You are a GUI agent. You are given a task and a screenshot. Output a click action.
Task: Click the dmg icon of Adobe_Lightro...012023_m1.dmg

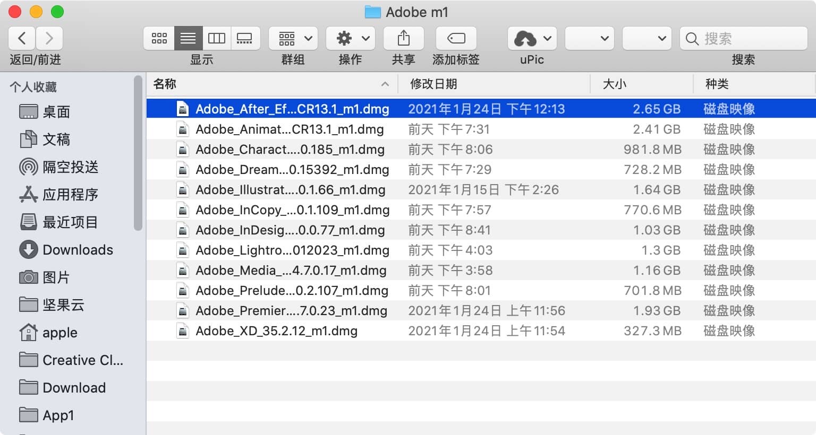pos(183,250)
